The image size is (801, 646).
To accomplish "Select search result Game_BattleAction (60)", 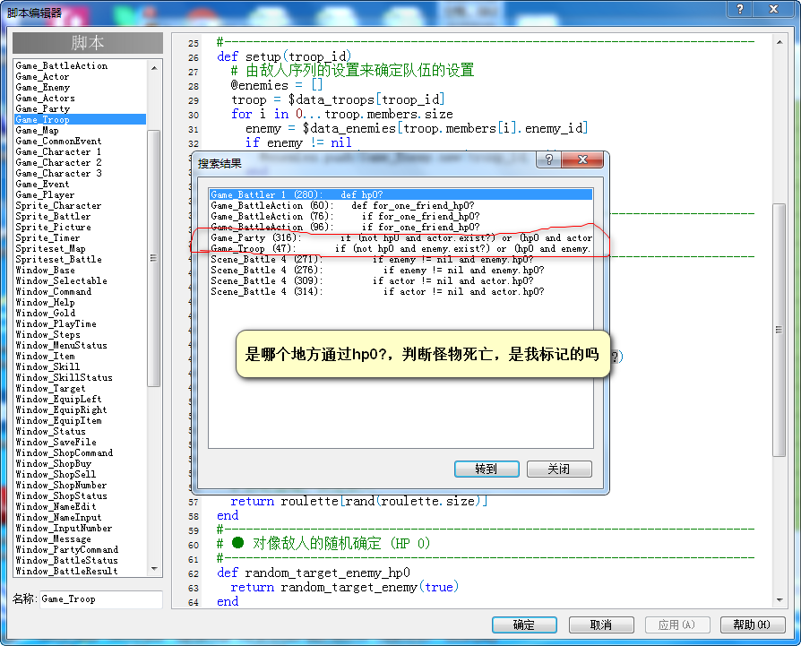I will 401,205.
